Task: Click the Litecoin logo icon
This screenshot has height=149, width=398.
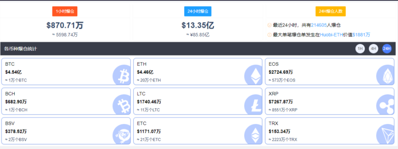Action: point(253,105)
